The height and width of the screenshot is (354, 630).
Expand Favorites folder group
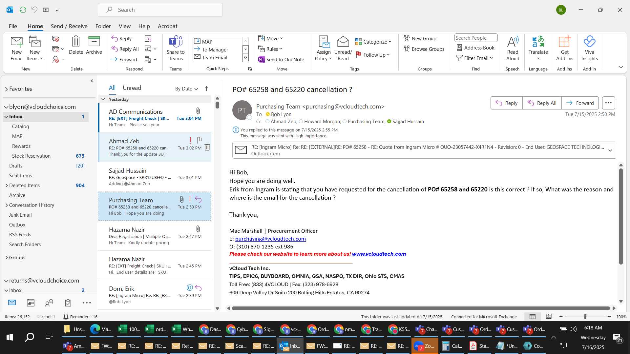[6, 89]
